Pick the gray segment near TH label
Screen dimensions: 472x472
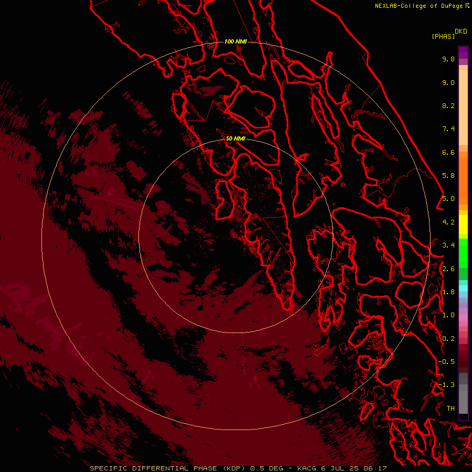pyautogui.click(x=463, y=402)
